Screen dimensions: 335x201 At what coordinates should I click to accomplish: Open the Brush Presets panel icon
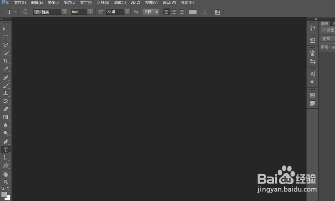312,62
